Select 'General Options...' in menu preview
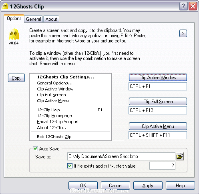Viewport: 199px width, 194px height. (x=55, y=83)
